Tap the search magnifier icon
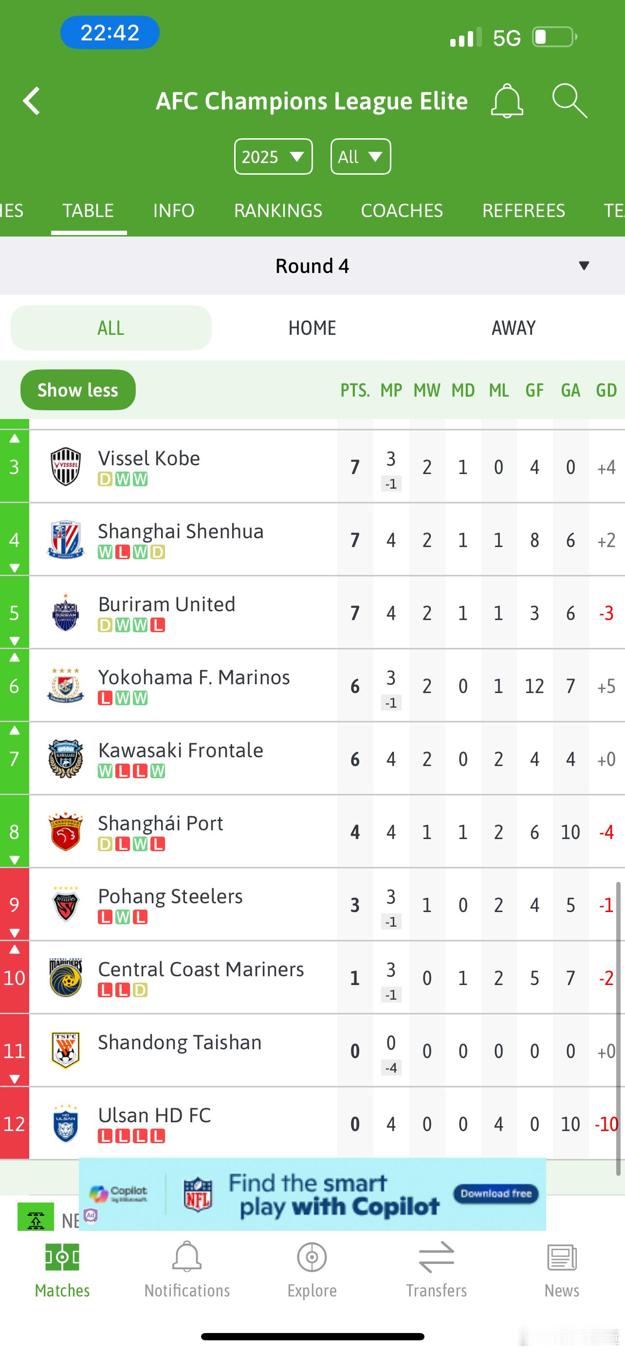The width and height of the screenshot is (625, 1352). coord(570,101)
